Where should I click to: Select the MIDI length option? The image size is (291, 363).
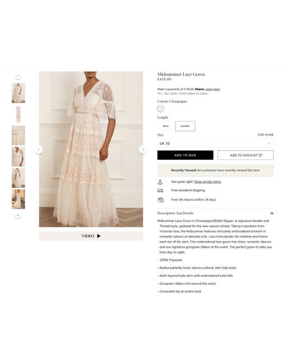166,126
